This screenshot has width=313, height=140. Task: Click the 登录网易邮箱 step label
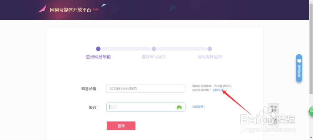point(98,57)
